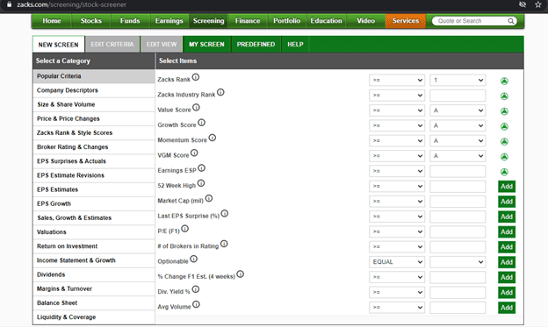Click green add icon for Zacks Industry Rank

tap(504, 96)
